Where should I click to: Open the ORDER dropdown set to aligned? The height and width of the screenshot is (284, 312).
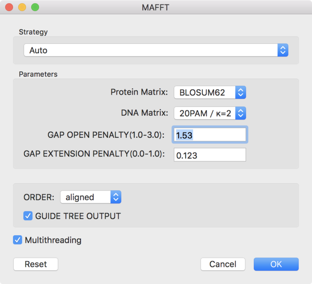[91, 197]
